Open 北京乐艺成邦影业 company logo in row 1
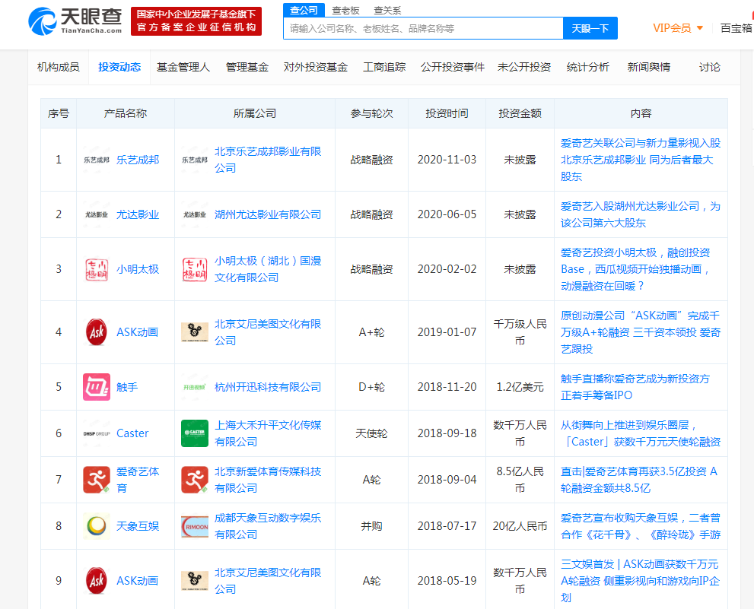754x609 pixels. [x=194, y=160]
